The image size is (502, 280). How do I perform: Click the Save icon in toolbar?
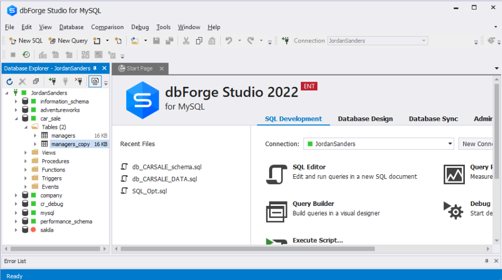pyautogui.click(x=156, y=41)
